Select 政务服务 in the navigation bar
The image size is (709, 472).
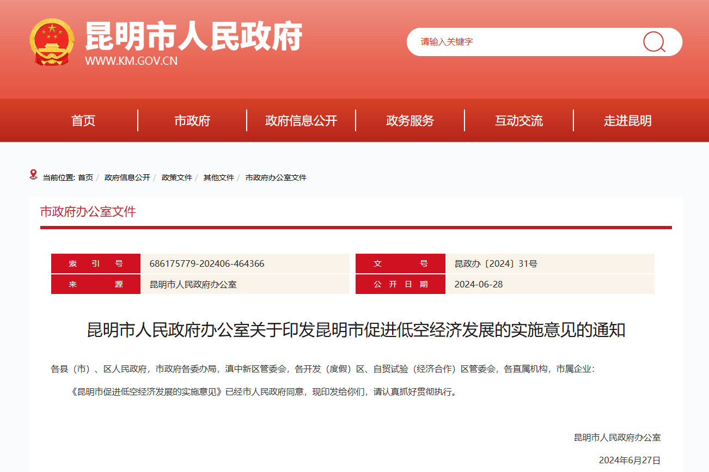(x=410, y=121)
